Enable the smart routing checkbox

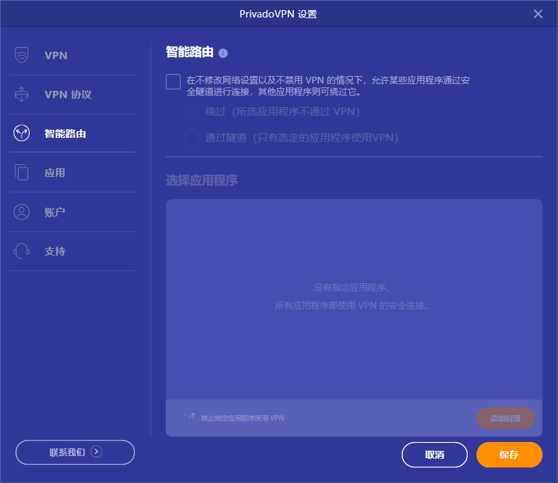coord(173,81)
